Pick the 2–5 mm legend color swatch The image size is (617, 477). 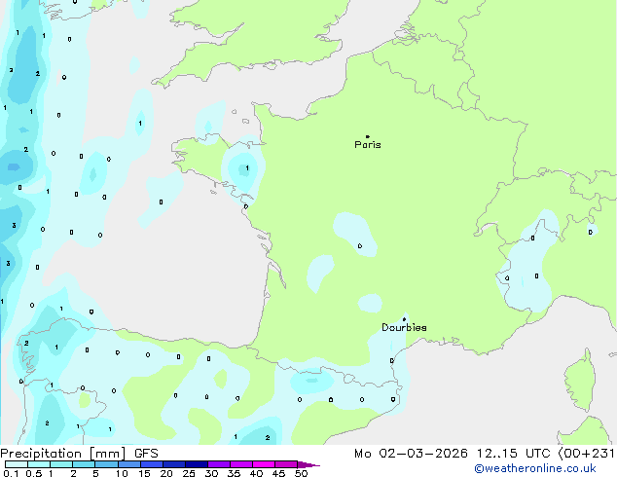pos(84,464)
